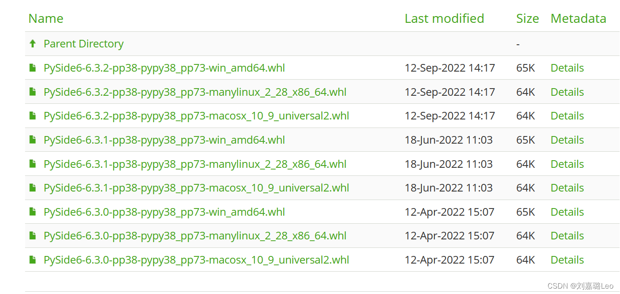
Task: Click the file icon beside PySide6-6.3.1 win_amd64 wheel
Action: pos(32,140)
